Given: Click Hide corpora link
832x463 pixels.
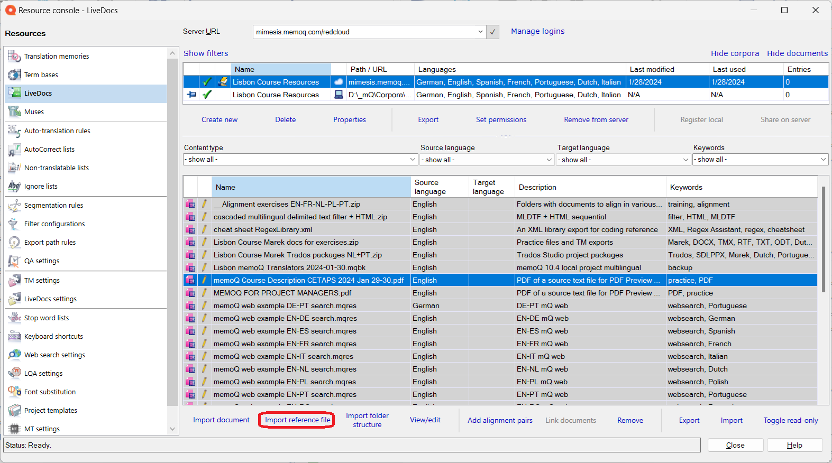Looking at the screenshot, I should pos(735,53).
